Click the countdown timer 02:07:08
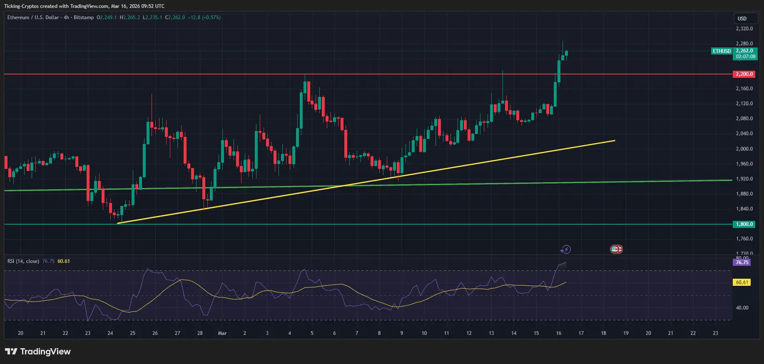764x364 pixels. (x=746, y=57)
